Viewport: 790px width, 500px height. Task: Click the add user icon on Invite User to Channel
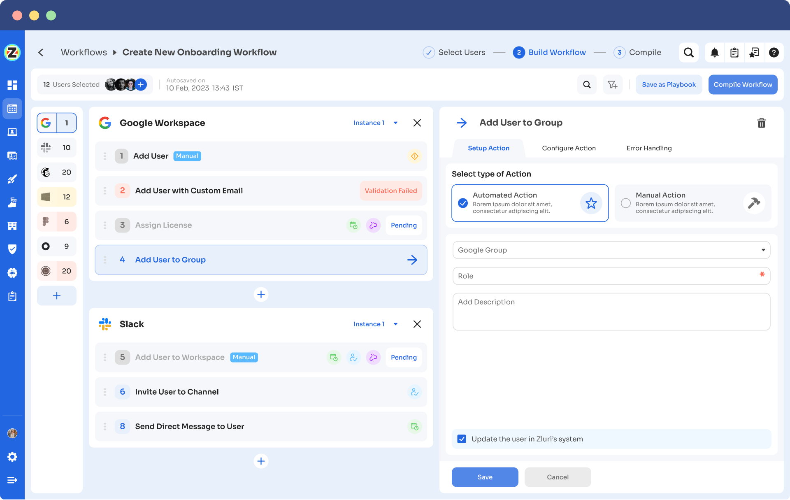tap(415, 392)
